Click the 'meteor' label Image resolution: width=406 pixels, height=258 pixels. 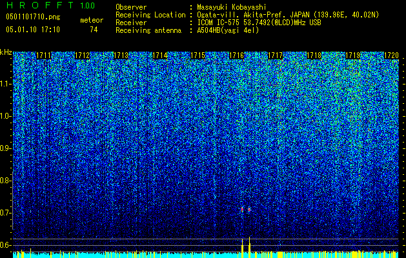[92, 20]
